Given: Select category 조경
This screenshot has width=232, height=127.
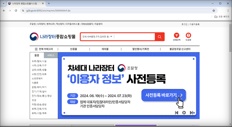Looking at the screenshot, I should (34, 100).
